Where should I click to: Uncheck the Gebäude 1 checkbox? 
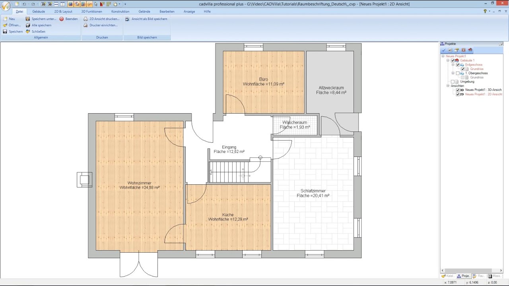[453, 60]
